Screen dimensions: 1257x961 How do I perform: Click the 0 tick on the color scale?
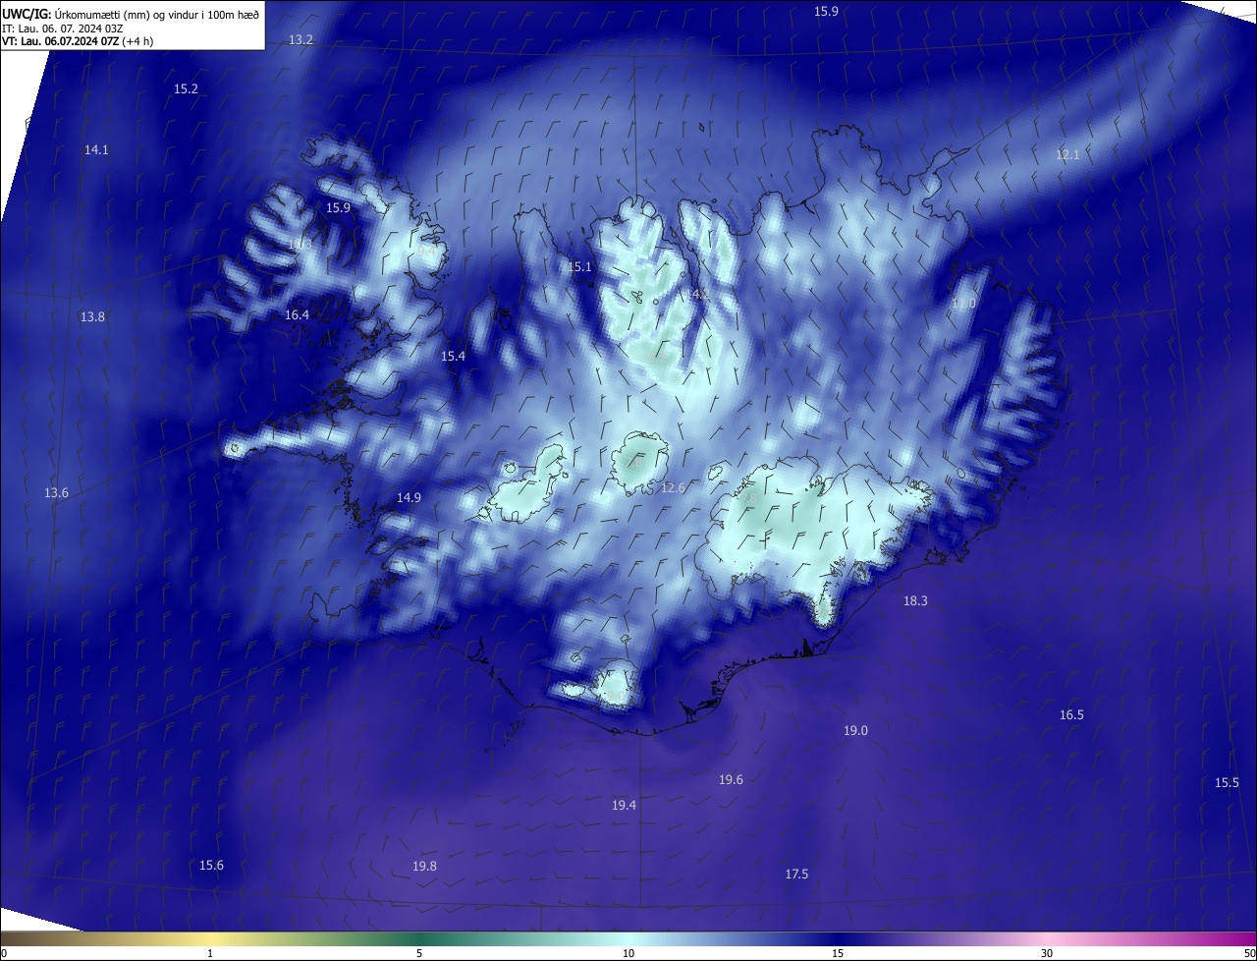click(x=3, y=954)
